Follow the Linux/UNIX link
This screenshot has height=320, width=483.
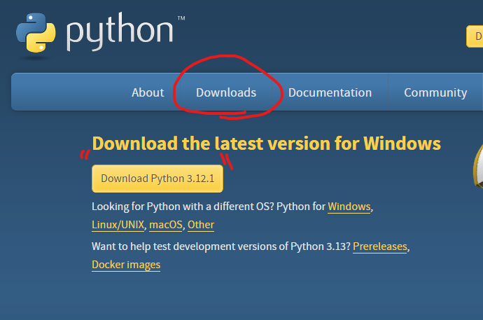(x=118, y=225)
